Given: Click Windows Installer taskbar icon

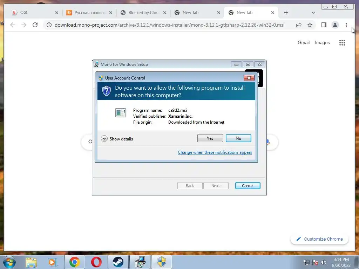Looking at the screenshot, I should (x=140, y=262).
